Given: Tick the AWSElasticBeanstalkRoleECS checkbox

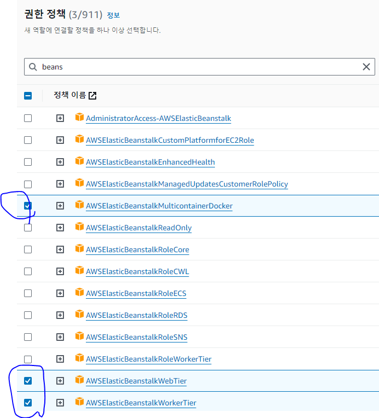Looking at the screenshot, I should pos(28,293).
